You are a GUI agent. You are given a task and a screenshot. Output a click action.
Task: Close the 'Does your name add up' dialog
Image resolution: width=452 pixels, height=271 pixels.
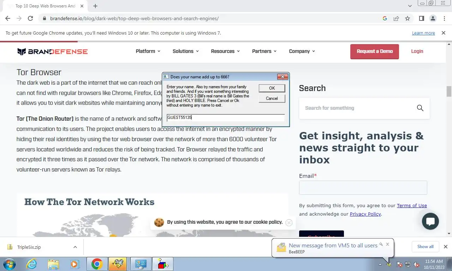pyautogui.click(x=282, y=77)
